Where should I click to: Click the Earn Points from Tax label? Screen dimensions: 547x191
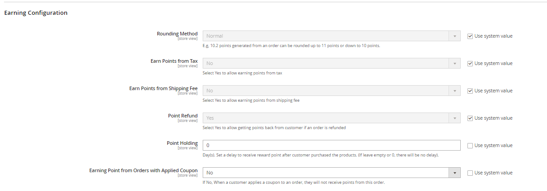tap(174, 61)
